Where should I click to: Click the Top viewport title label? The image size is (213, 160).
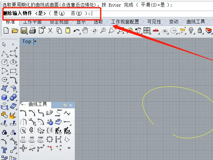(27, 41)
